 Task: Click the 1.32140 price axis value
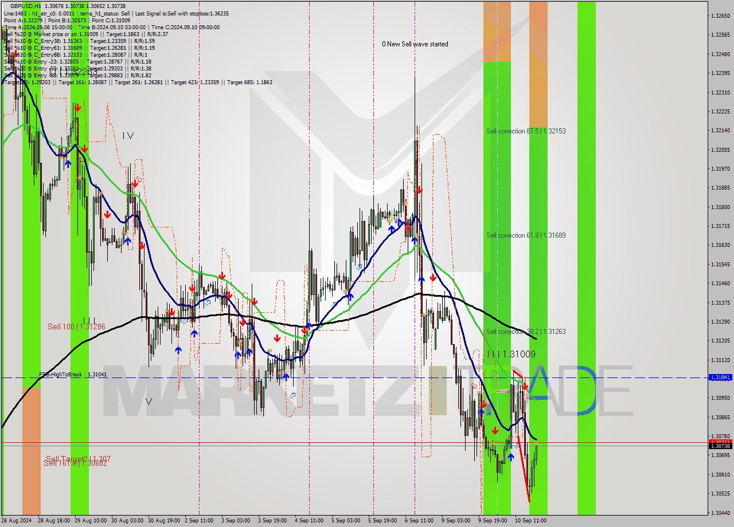[720, 131]
